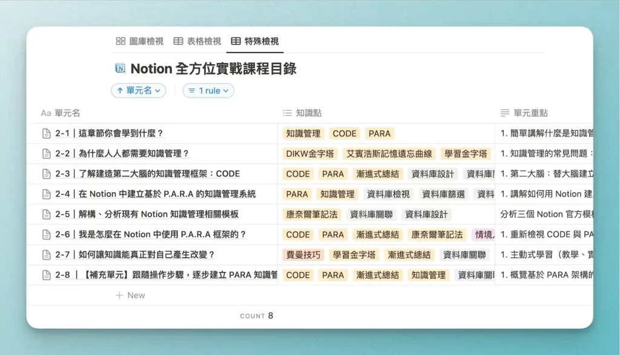Open the database title Notion 全方位實戰課程目錄
Image resolution: width=620 pixels, height=355 pixels.
click(214, 68)
